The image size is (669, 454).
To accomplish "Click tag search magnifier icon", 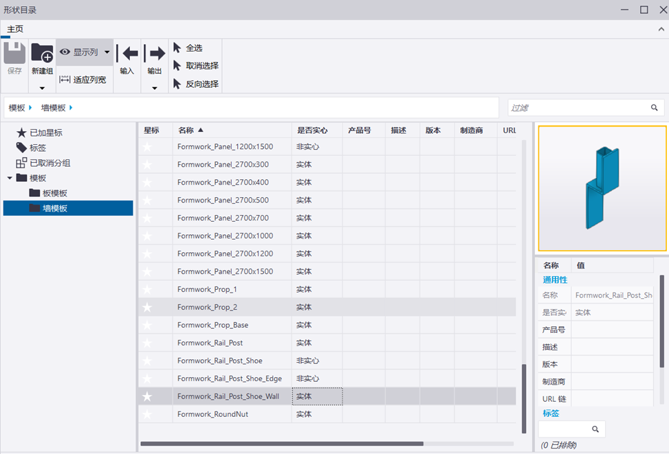I will click(x=595, y=429).
